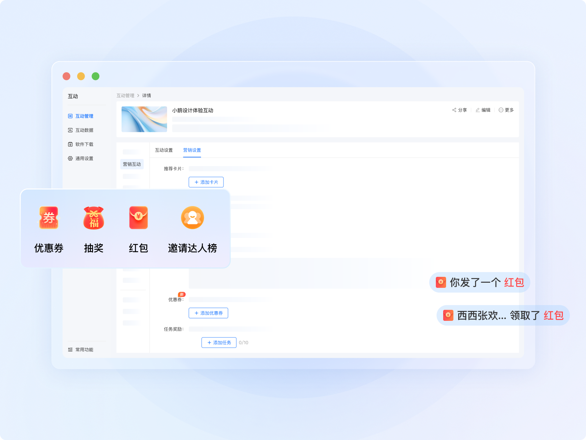This screenshot has height=440, width=586.
Task: Switch to the 营销设置 tab
Action: click(x=192, y=150)
